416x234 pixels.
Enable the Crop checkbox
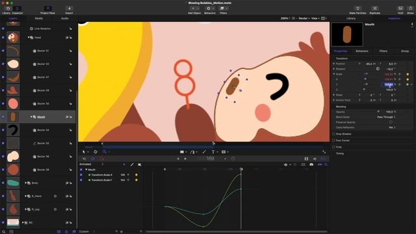point(333,147)
